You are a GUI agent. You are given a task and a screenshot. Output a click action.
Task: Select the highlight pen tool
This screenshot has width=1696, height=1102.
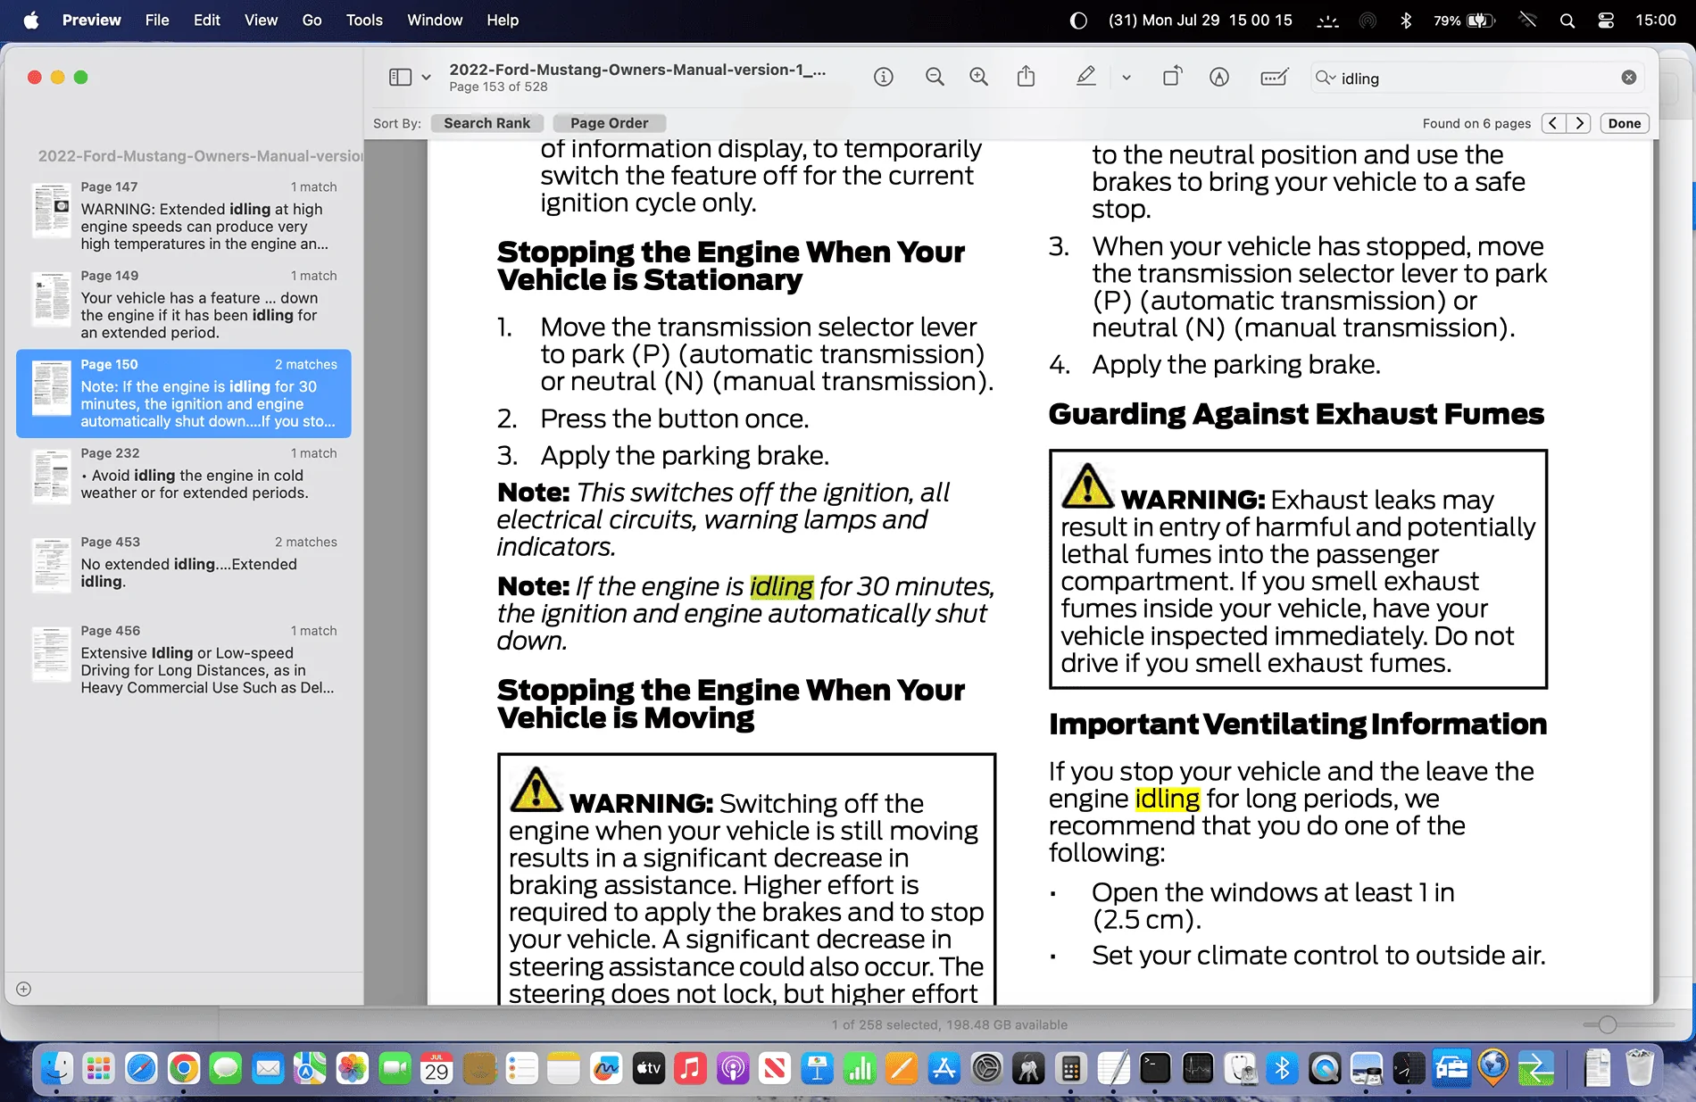pyautogui.click(x=1085, y=77)
